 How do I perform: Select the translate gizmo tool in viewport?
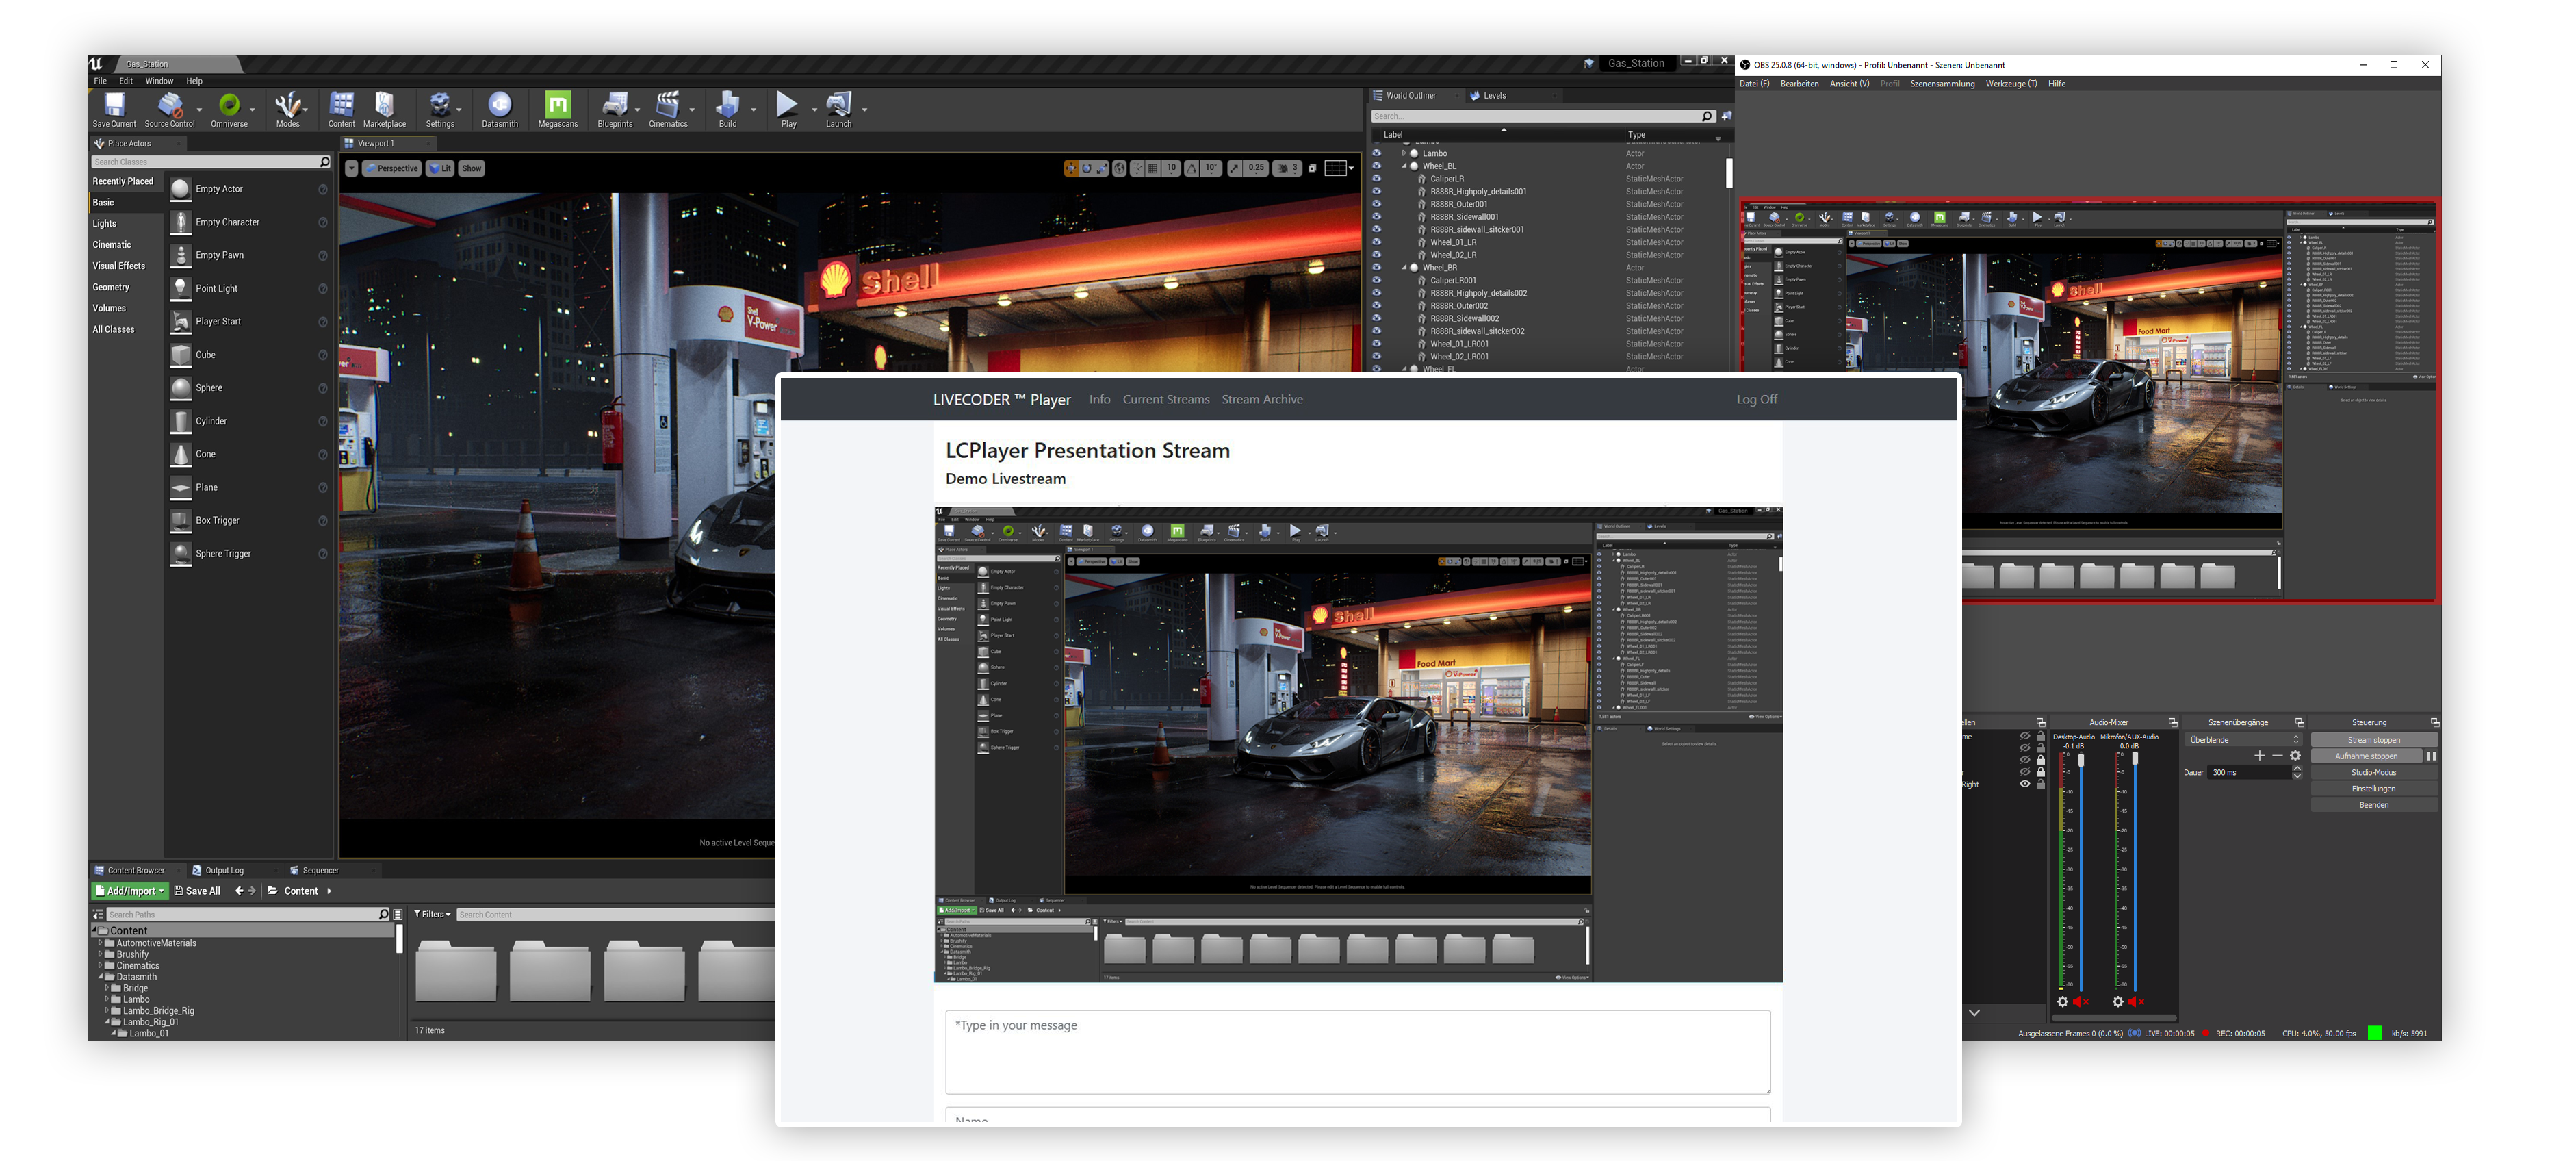tap(1071, 168)
